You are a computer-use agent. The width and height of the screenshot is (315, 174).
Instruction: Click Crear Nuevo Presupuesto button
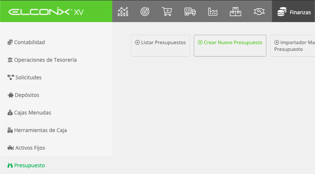coord(230,46)
